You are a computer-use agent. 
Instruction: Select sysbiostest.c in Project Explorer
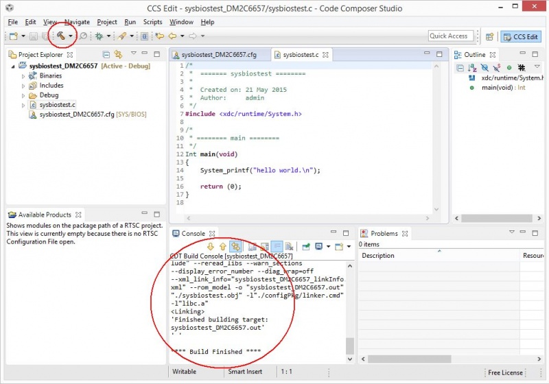(x=57, y=104)
